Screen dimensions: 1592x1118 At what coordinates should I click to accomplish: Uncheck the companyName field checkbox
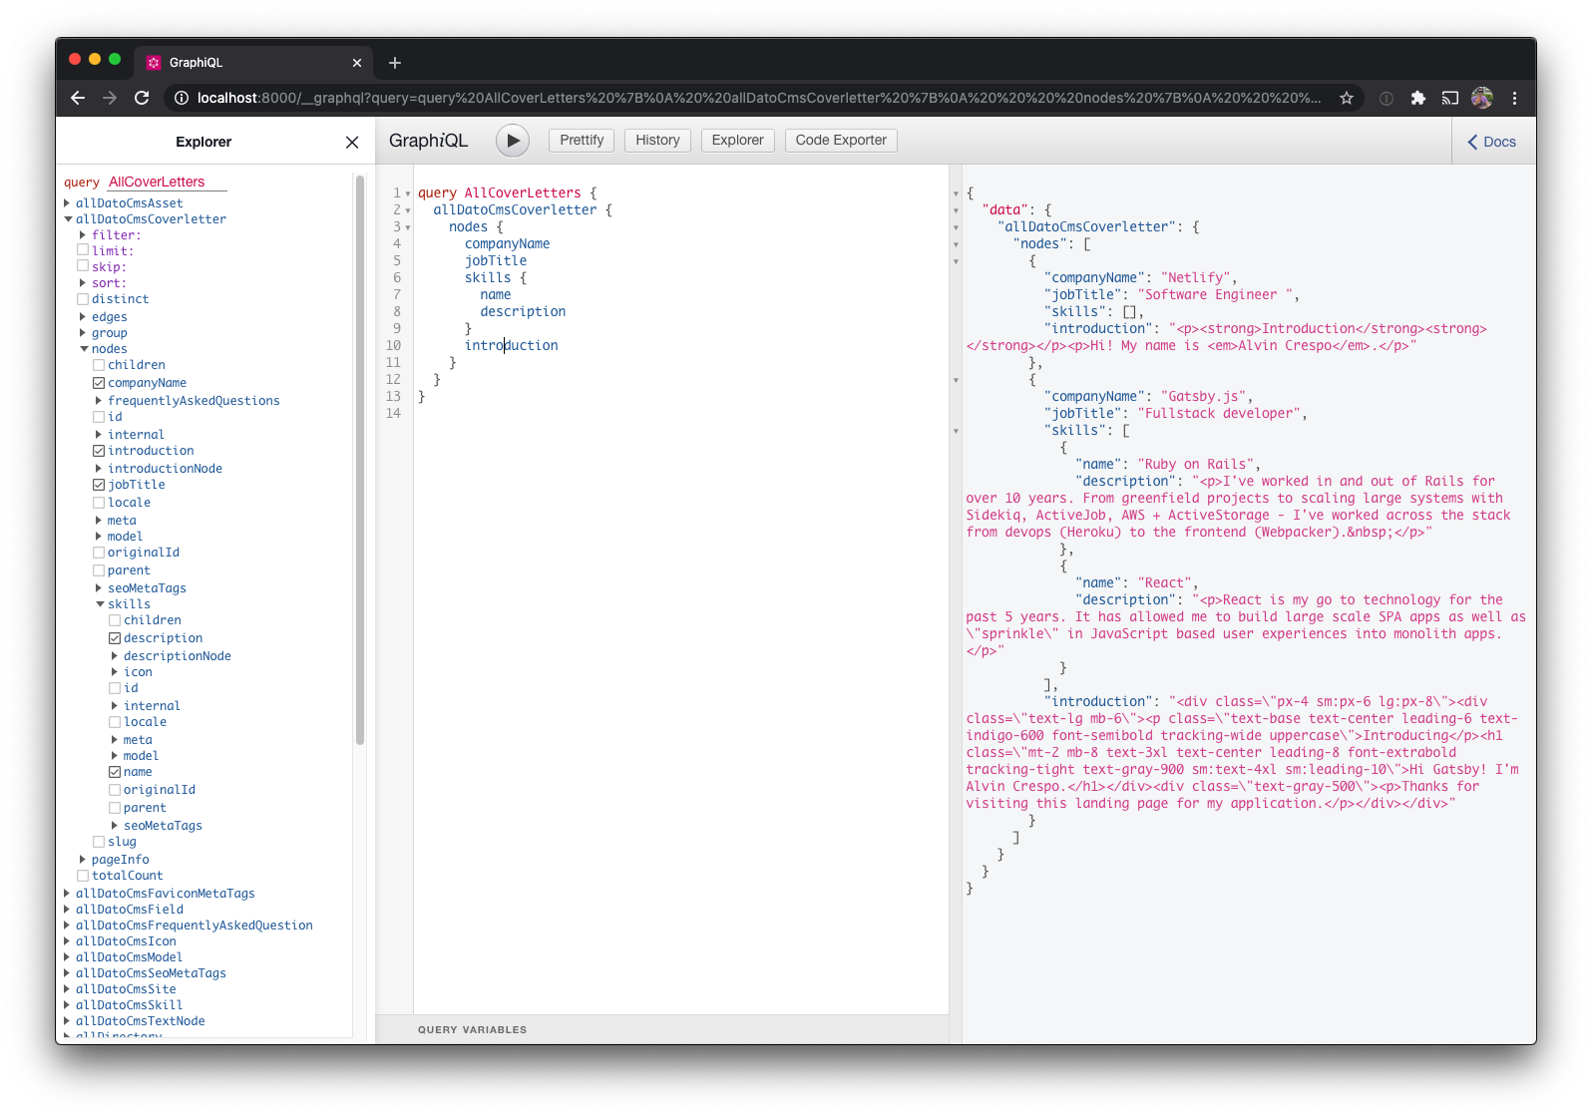pyautogui.click(x=99, y=383)
